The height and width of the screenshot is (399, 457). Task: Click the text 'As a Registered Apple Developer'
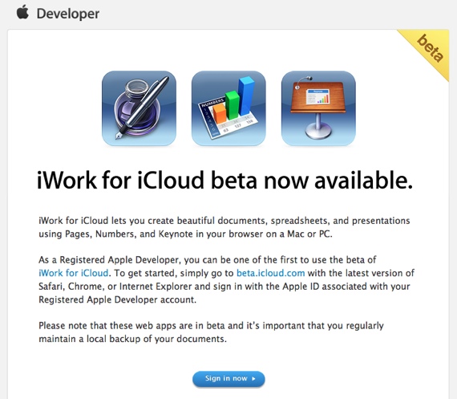[108, 260]
